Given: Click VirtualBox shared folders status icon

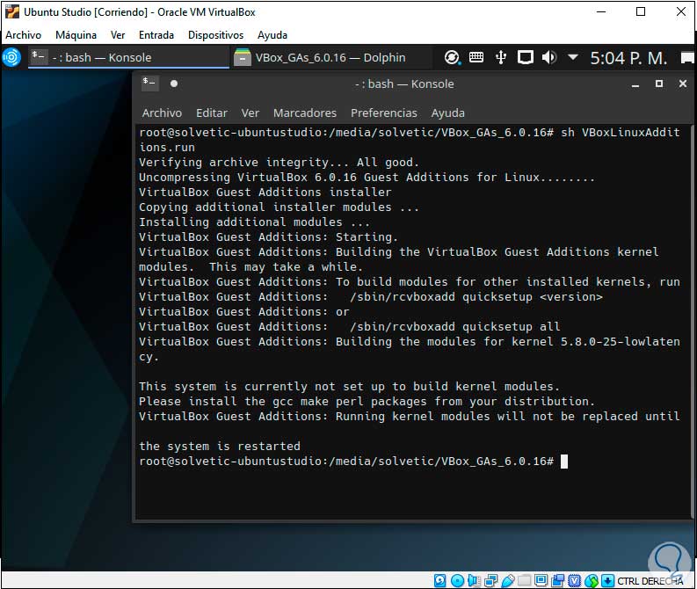Looking at the screenshot, I should pos(524,580).
